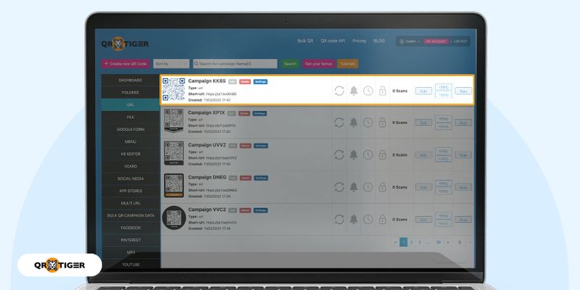The height and width of the screenshot is (290, 580).
Task: Click Create new QR Code button
Action: coord(125,64)
